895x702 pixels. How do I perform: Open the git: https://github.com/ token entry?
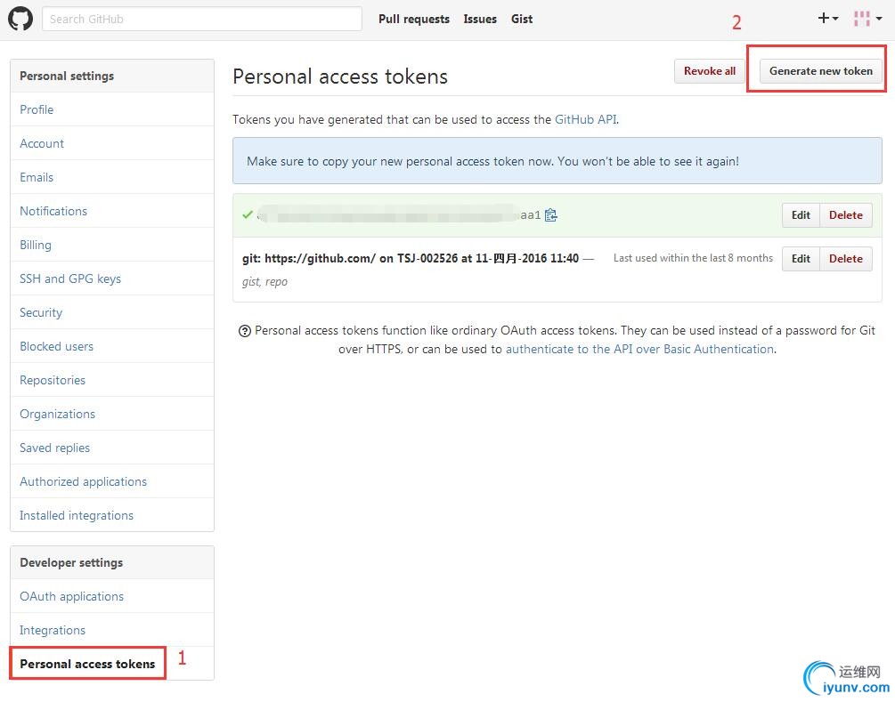[x=411, y=258]
